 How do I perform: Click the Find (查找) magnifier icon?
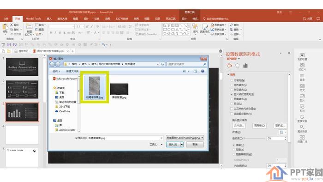(x=232, y=25)
